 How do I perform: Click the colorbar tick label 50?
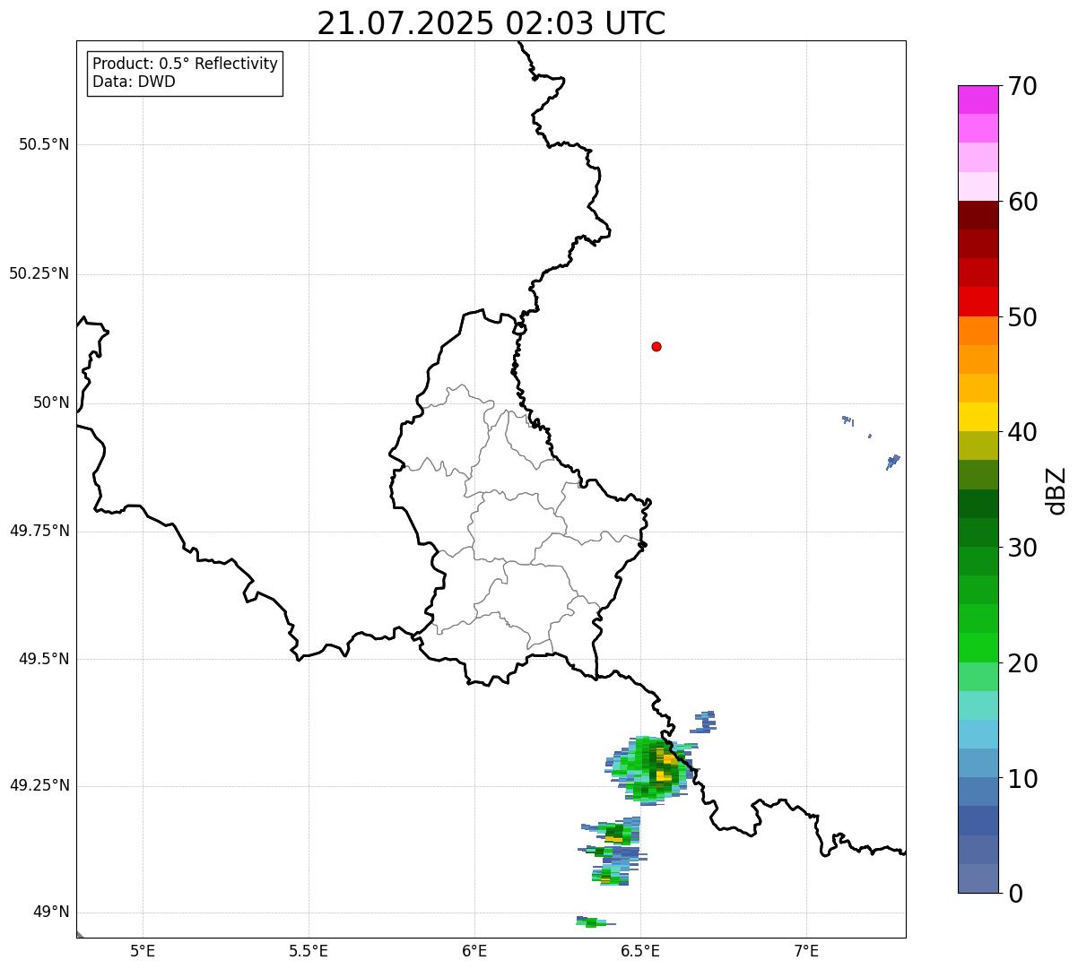(x=1023, y=317)
